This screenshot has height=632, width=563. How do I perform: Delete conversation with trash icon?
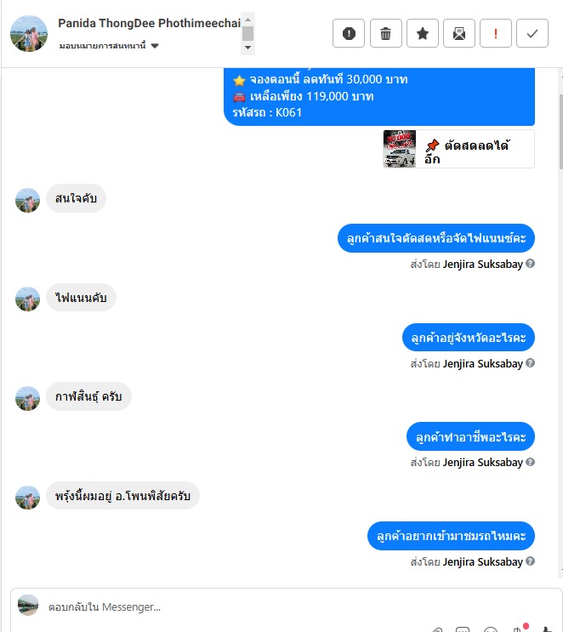(385, 33)
